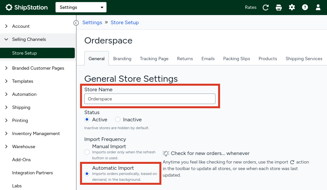This screenshot has width=327, height=190.
Task: Switch to the Shipping Services tab
Action: coord(304,59)
